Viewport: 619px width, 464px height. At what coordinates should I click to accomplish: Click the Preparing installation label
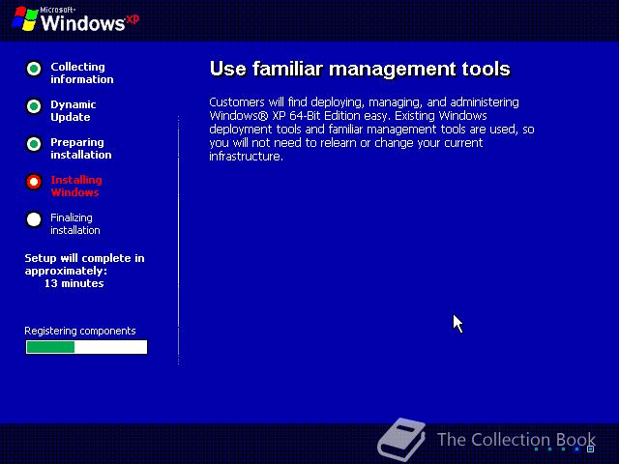click(x=81, y=148)
